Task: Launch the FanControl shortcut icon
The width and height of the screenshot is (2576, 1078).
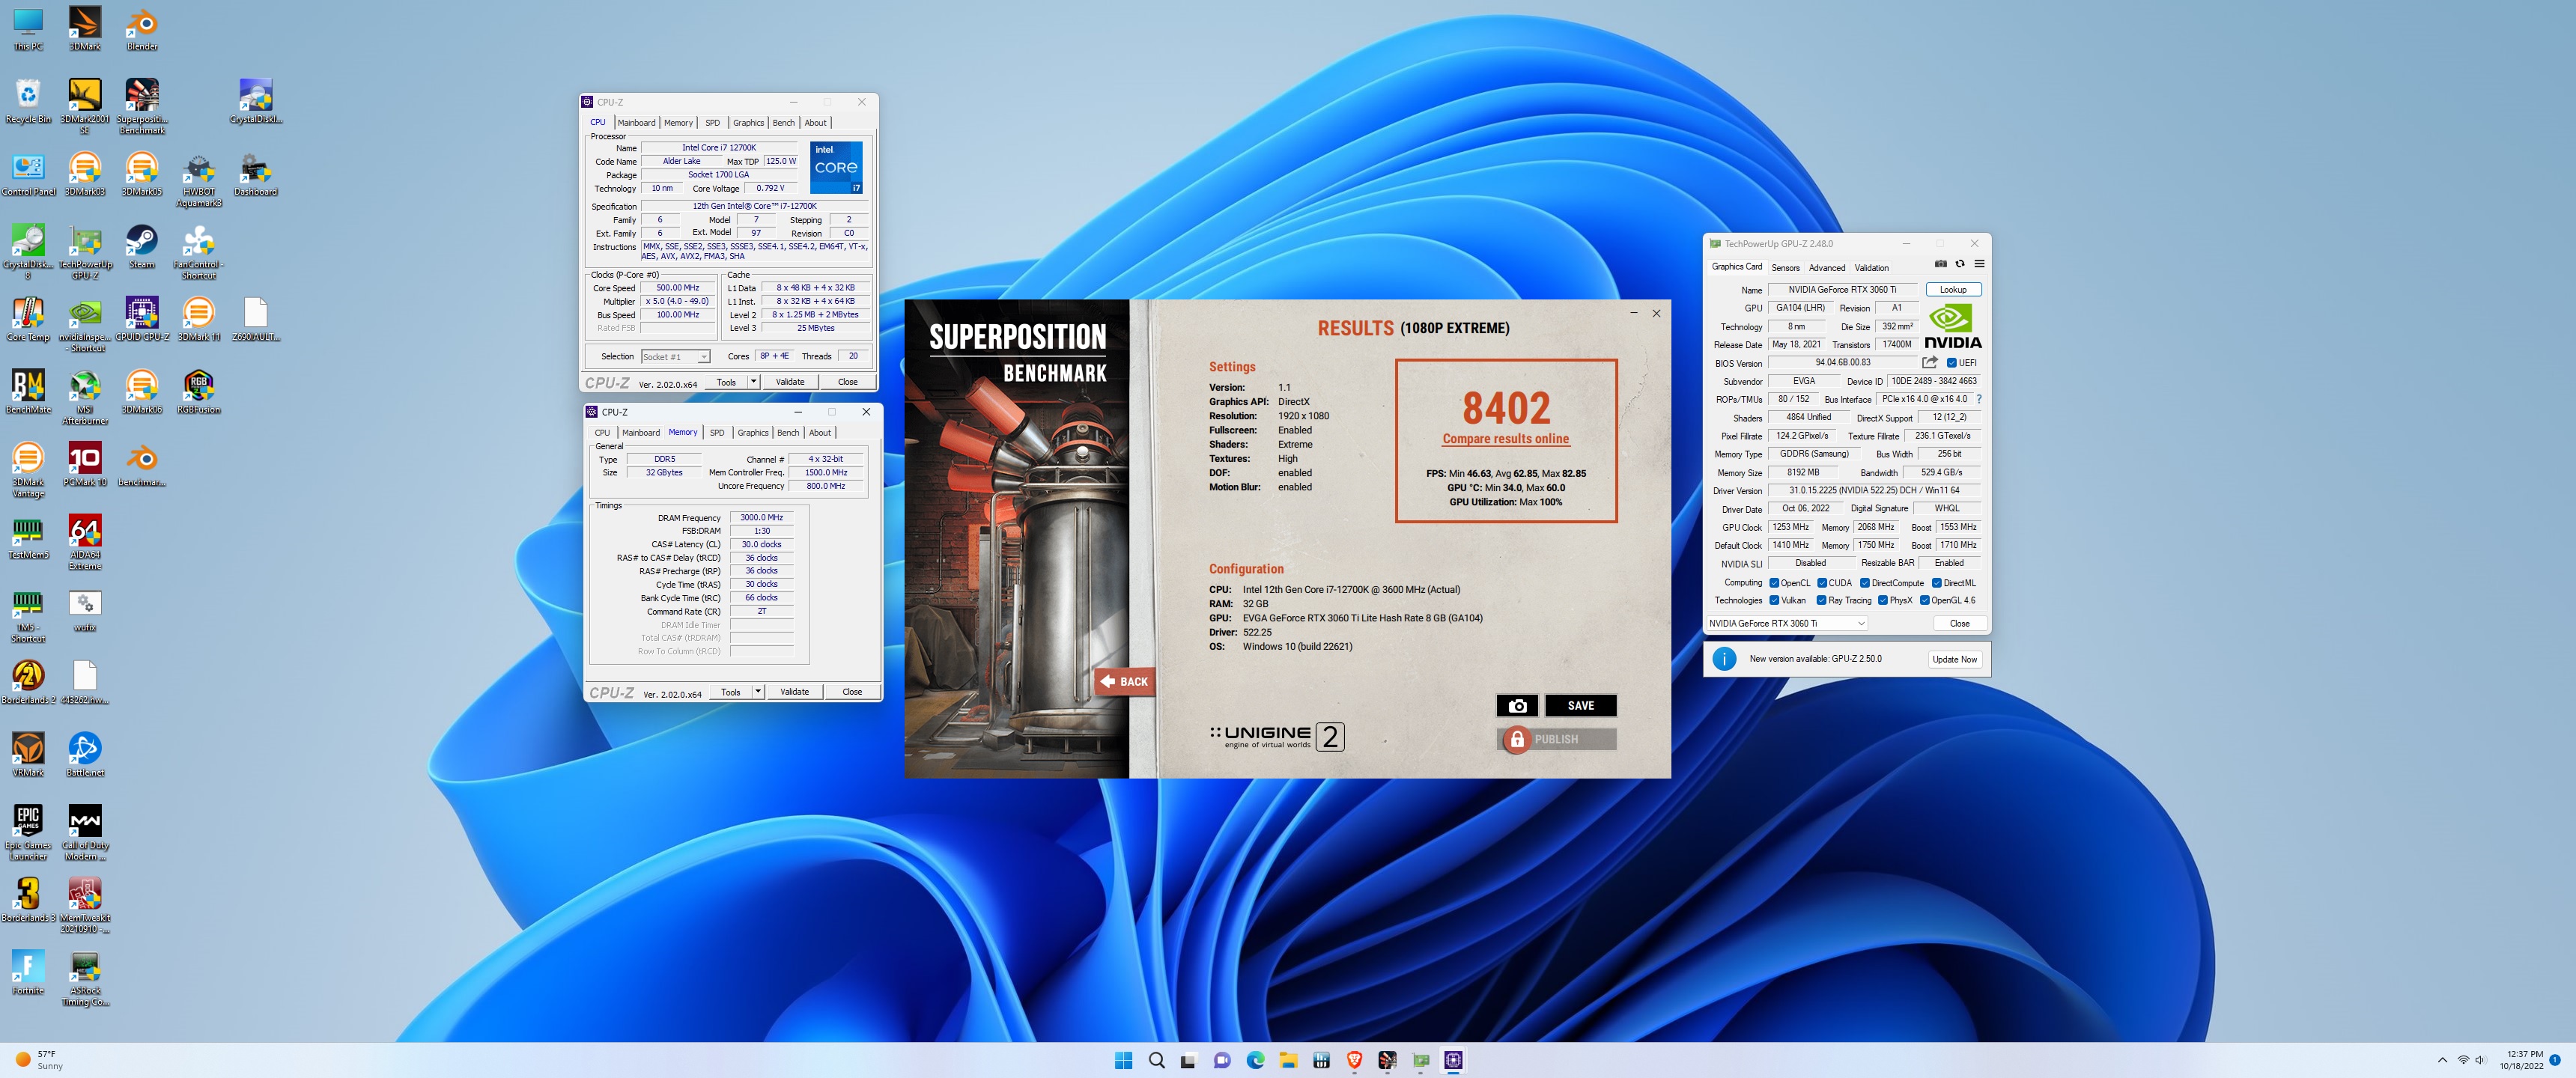Action: 199,252
